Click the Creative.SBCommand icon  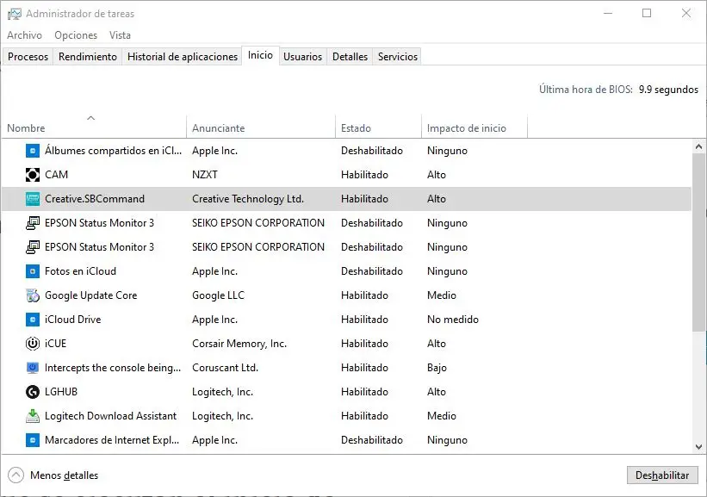click(x=33, y=199)
